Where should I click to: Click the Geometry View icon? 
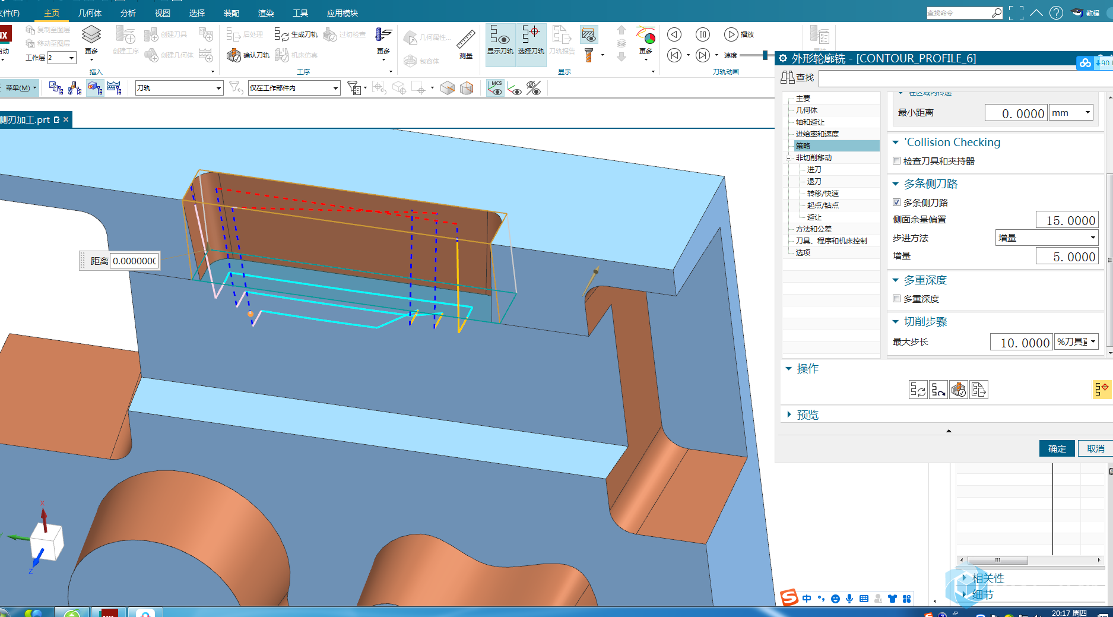tap(94, 88)
